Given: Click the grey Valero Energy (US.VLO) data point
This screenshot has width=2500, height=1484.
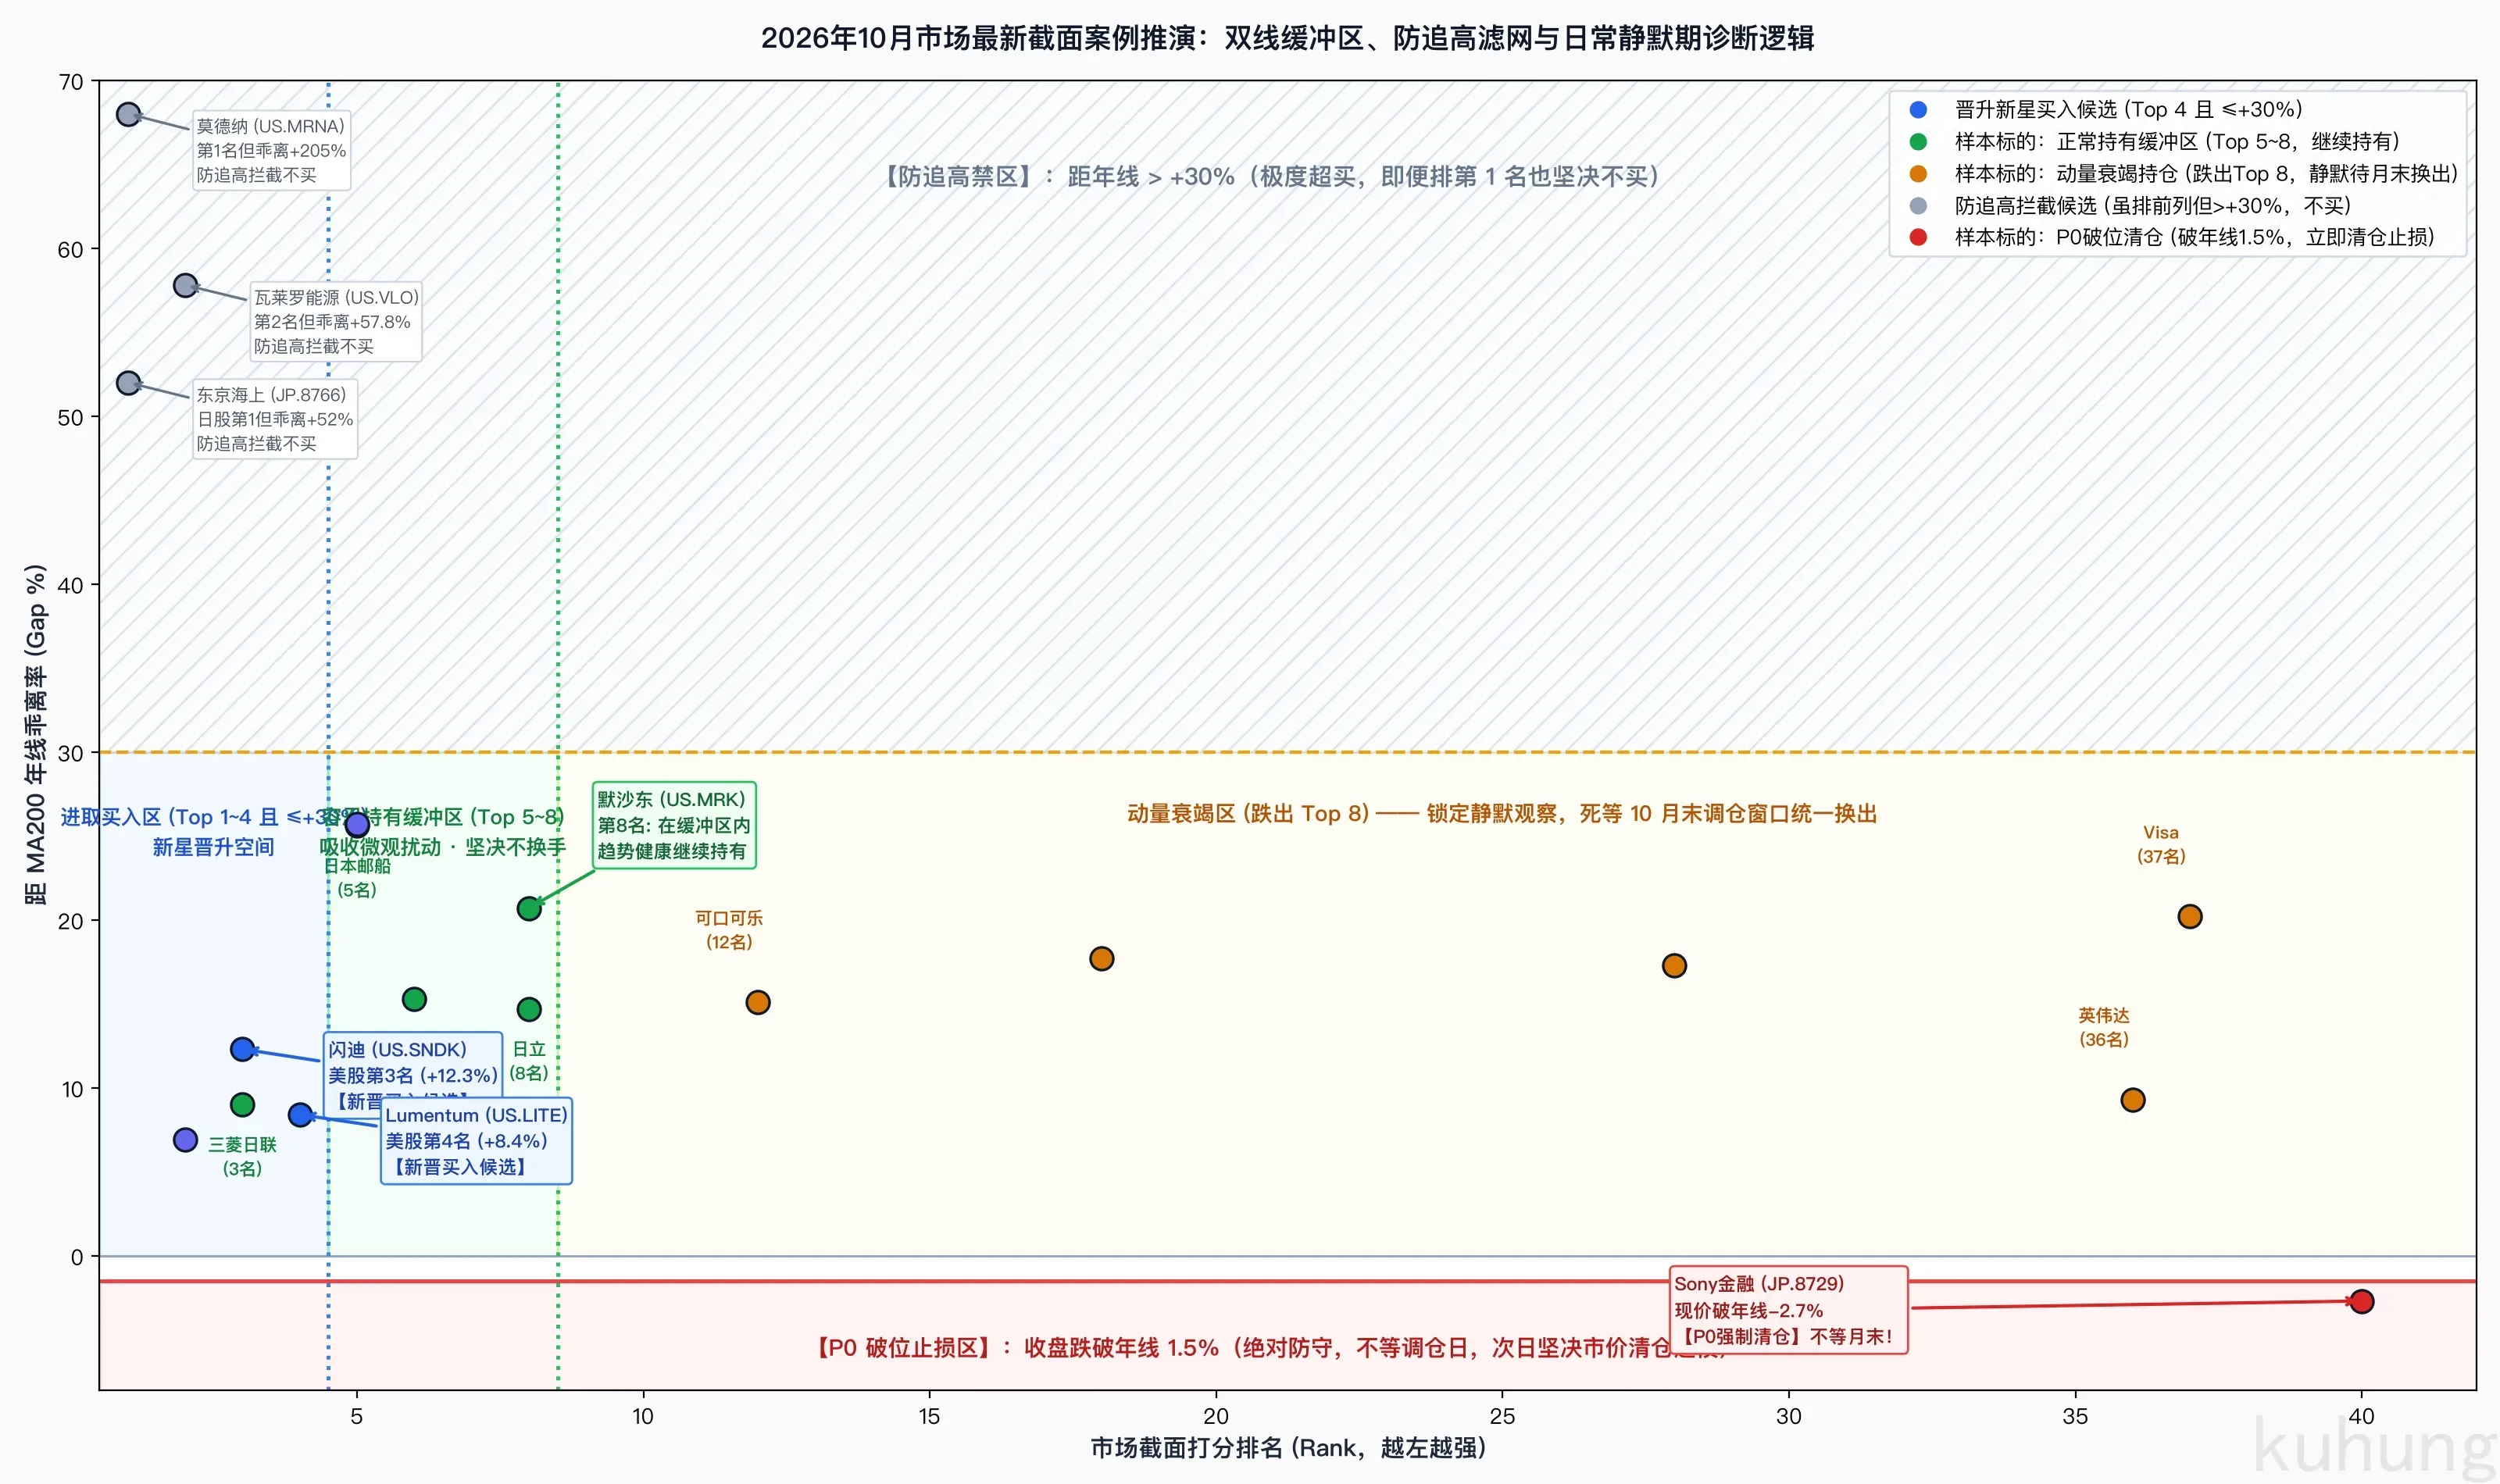Looking at the screenshot, I should tap(185, 286).
